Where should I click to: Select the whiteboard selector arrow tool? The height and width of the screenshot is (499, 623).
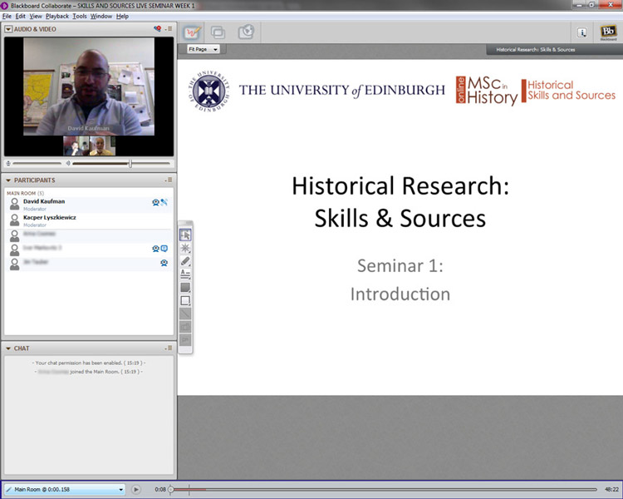(185, 235)
